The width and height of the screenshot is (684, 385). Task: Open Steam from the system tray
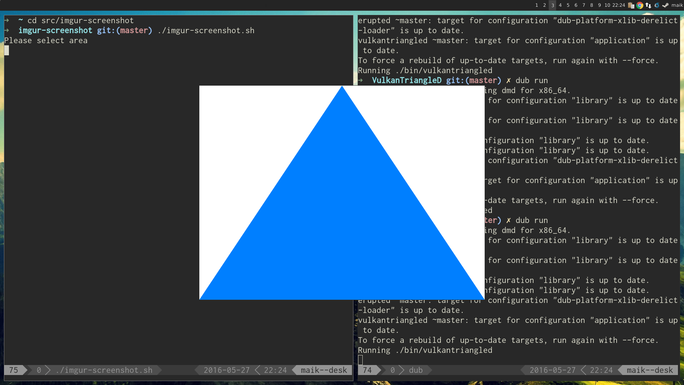(665, 5)
